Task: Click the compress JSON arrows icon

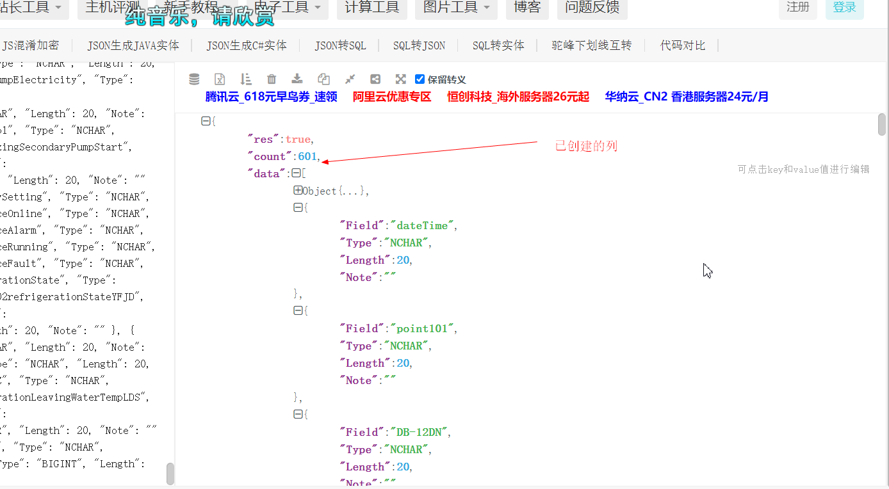Action: [350, 79]
